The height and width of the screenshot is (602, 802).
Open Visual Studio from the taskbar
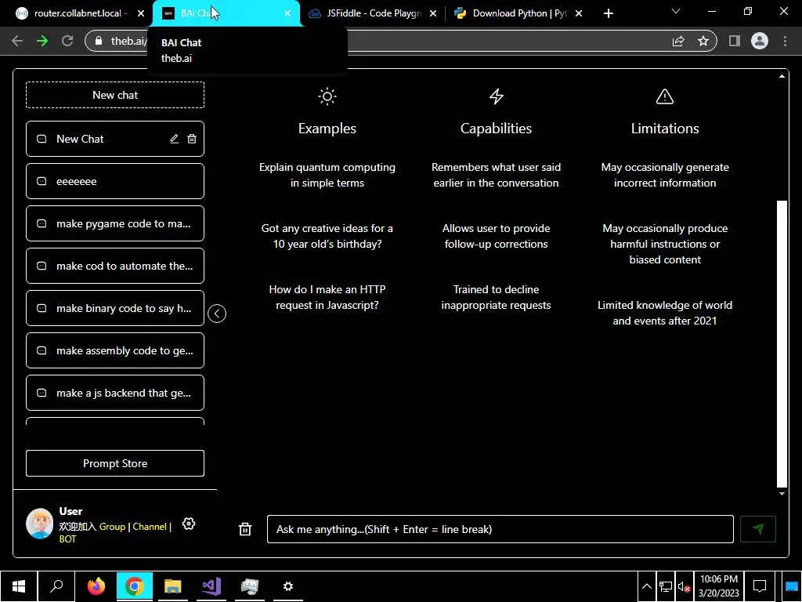tap(211, 586)
